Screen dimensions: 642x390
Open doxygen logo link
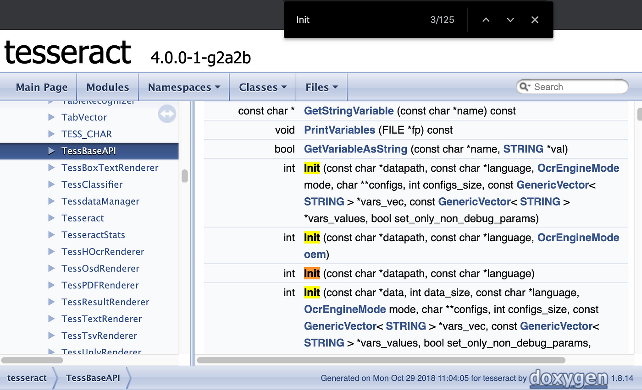(x=569, y=378)
